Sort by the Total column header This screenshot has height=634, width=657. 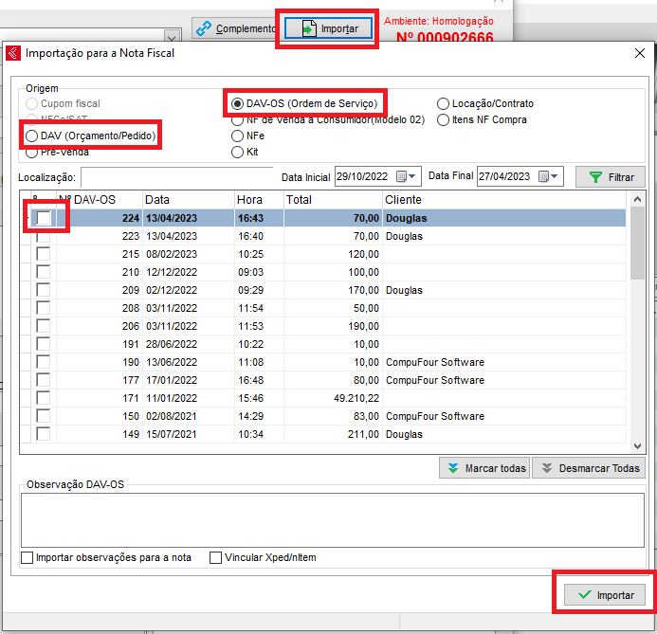(x=332, y=200)
